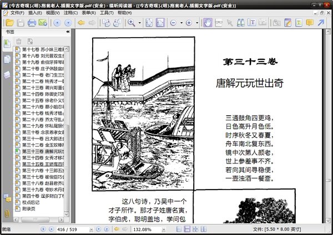
Task: Activate the Hand tool
Action: pyautogui.click(x=208, y=23)
